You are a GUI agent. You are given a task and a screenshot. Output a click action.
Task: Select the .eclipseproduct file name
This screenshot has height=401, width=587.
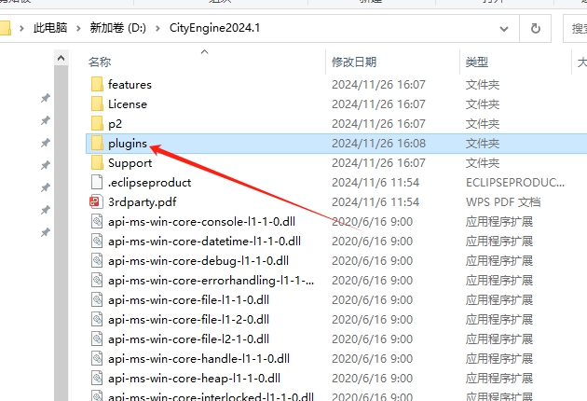pyautogui.click(x=149, y=183)
